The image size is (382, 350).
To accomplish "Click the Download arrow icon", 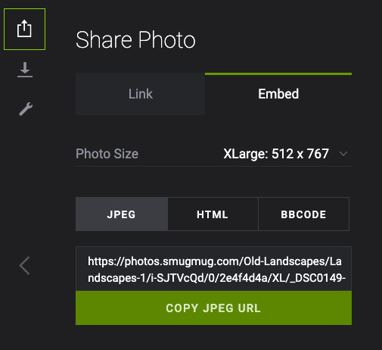I will click(x=25, y=70).
